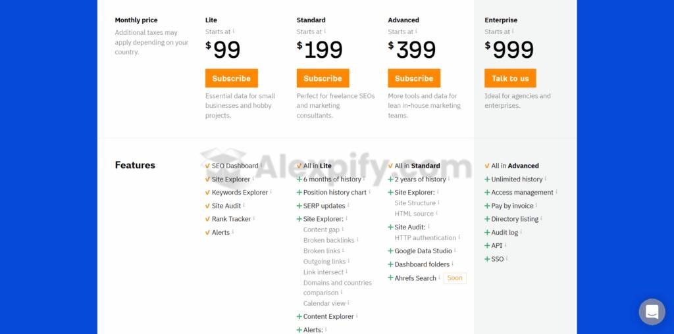The image size is (674, 334).
Task: Click the Content Explorer feature text
Action: [328, 316]
